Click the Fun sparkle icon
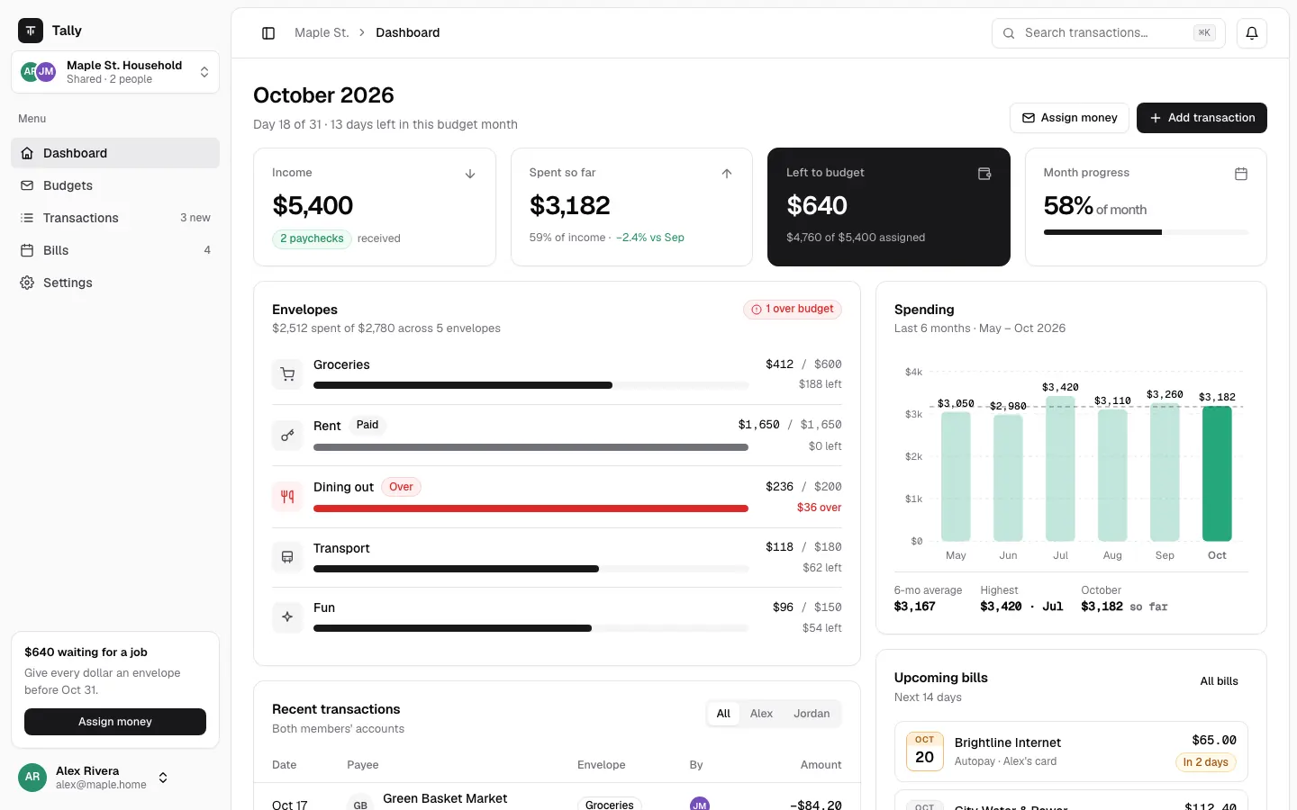Viewport: 1297px width, 810px height. click(287, 617)
